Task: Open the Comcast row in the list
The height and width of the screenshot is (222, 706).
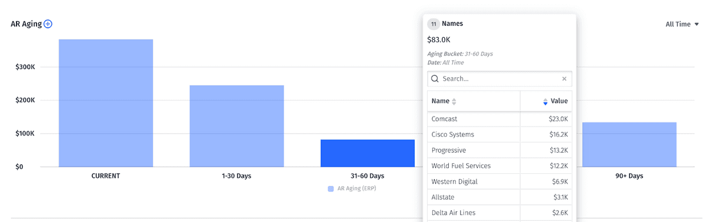Action: click(499, 119)
